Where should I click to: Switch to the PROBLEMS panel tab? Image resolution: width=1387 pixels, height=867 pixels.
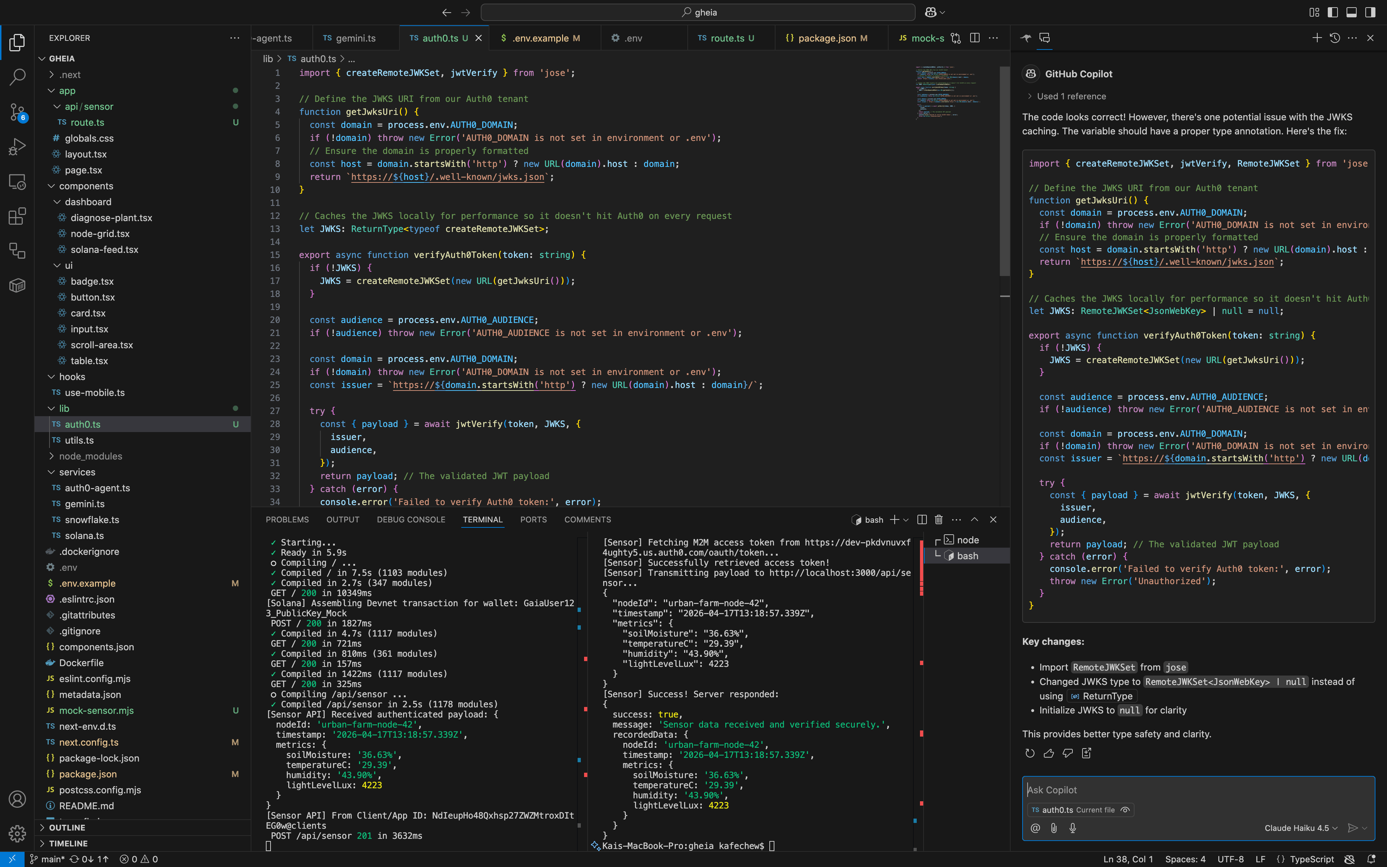[x=286, y=519]
